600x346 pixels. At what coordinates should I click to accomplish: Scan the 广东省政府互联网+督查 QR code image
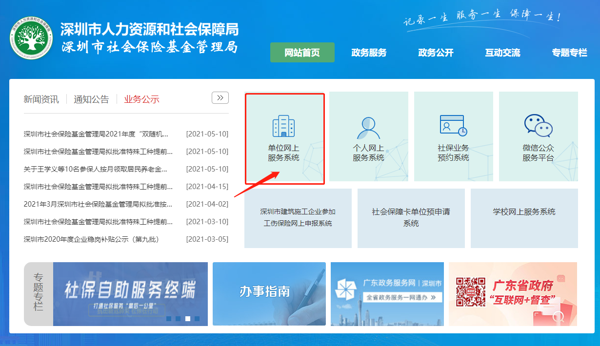click(470, 293)
